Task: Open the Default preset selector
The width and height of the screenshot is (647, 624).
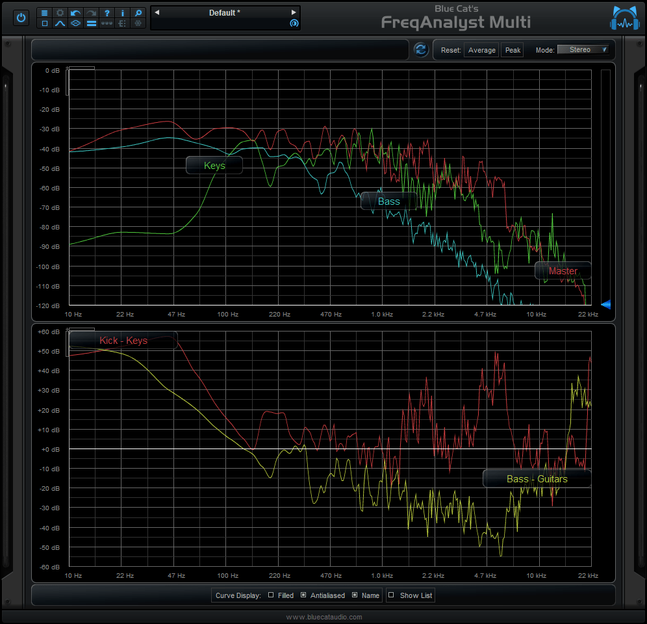Action: pos(225,12)
